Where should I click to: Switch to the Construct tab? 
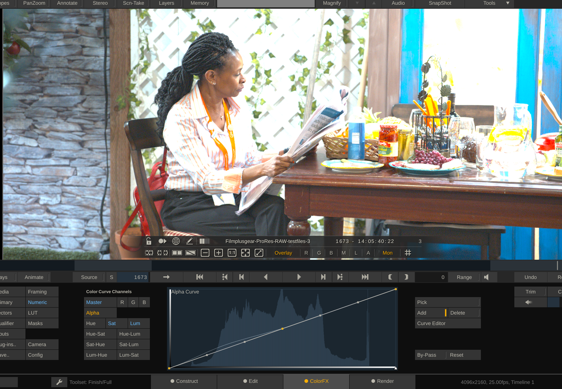184,382
